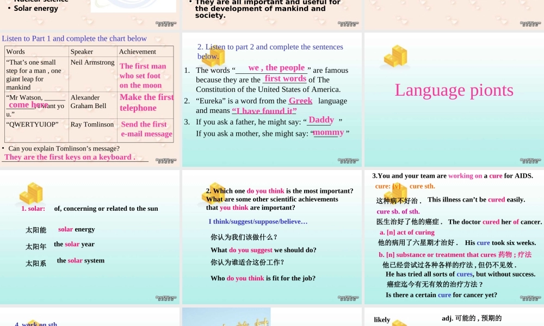The height and width of the screenshot is (326, 544).
Task: Click the 'Language pionts' title text
Action: click(x=454, y=90)
